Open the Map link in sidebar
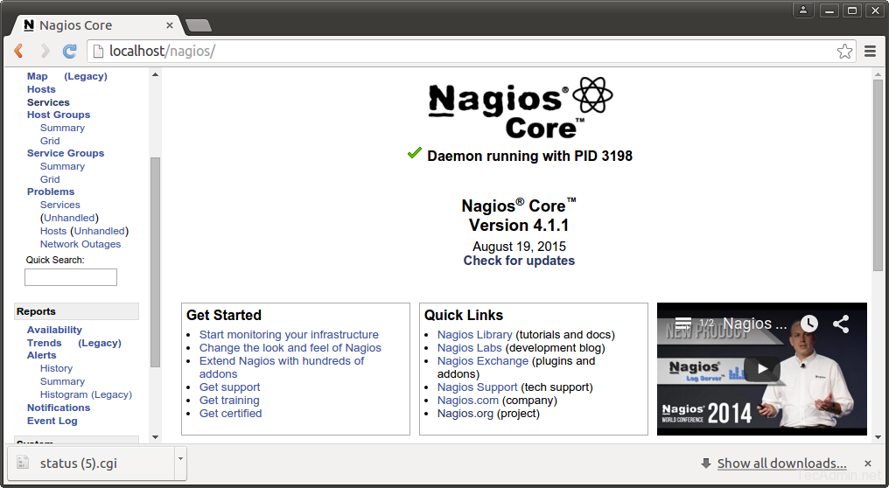The image size is (889, 488). 38,76
